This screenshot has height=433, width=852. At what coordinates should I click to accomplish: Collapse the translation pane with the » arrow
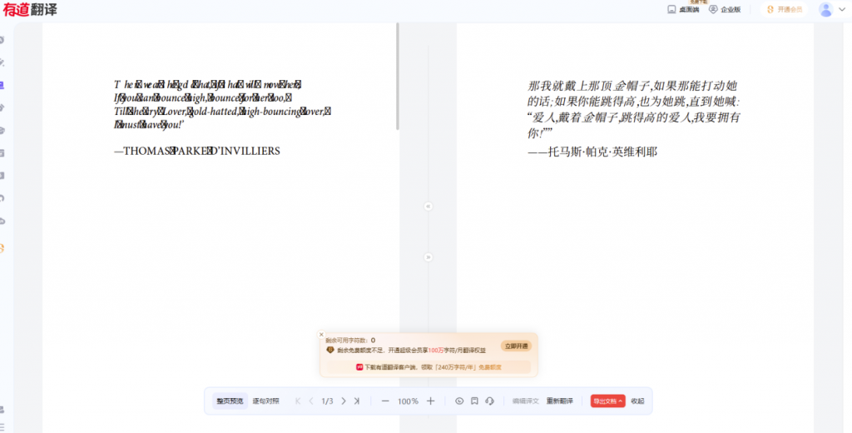tap(428, 257)
